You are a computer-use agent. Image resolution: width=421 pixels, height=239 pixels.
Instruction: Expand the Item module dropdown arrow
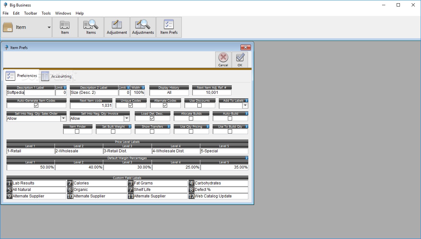(49, 27)
